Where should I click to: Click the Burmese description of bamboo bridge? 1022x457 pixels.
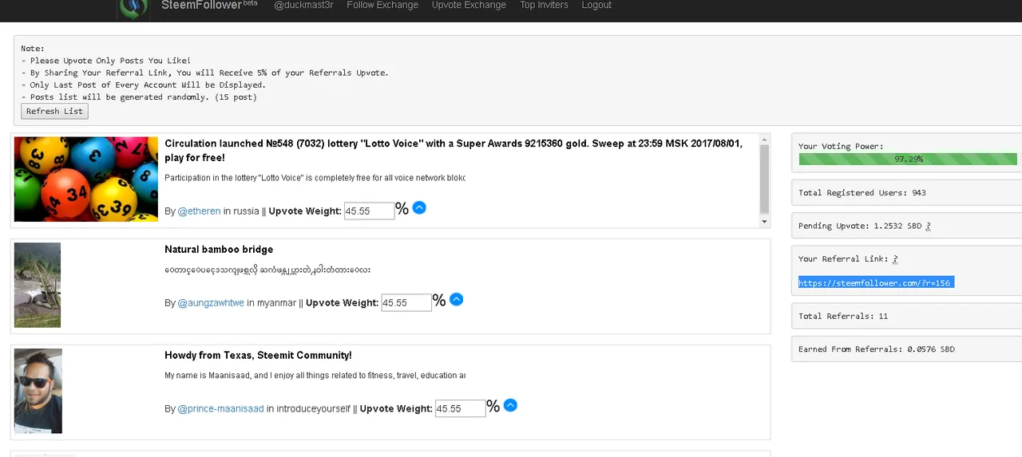[x=267, y=270]
